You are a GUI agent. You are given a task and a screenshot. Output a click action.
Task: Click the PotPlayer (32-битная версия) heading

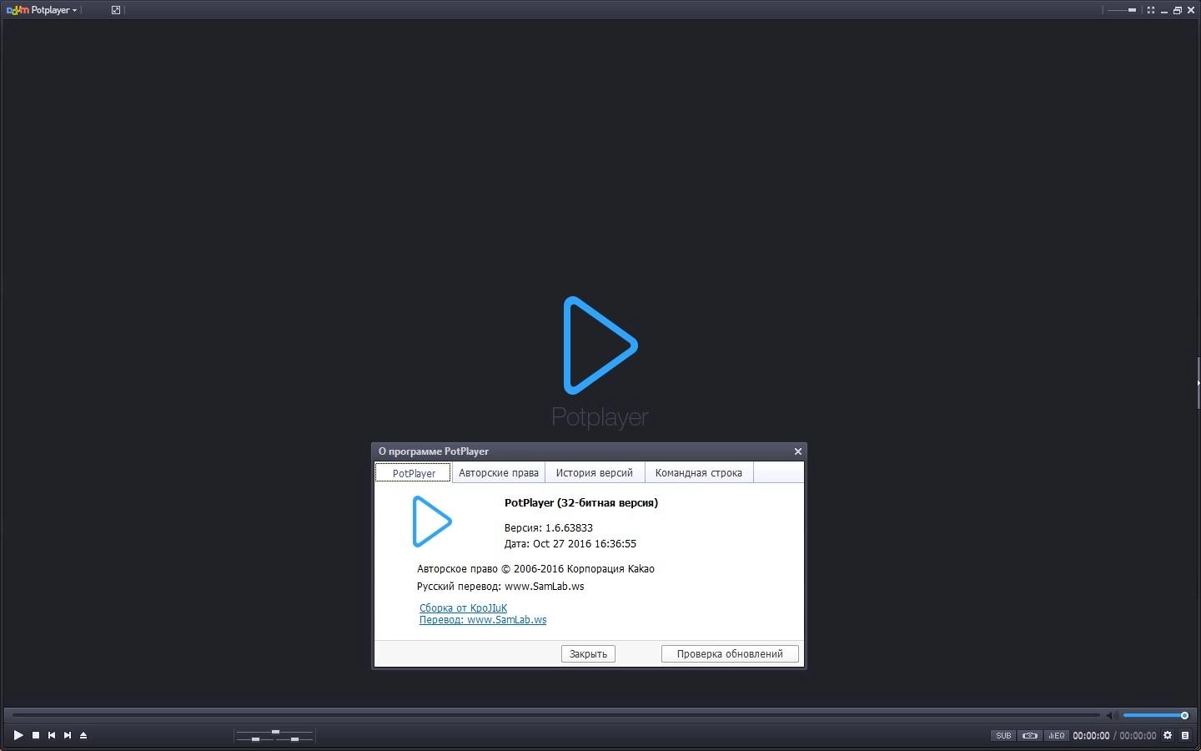(x=581, y=502)
